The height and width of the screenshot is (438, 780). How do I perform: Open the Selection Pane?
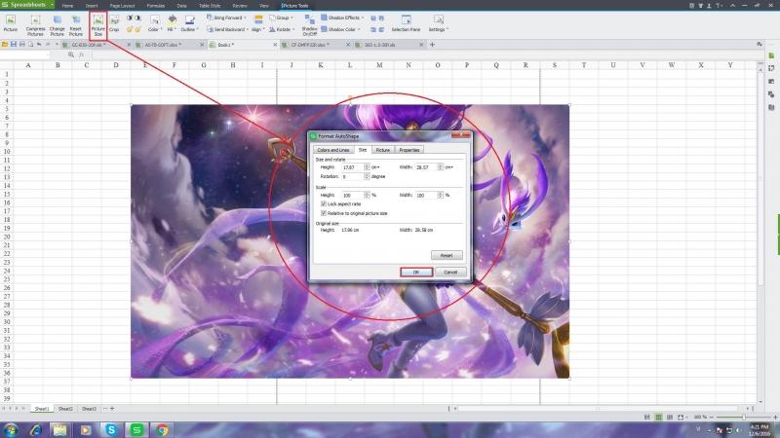tap(406, 23)
